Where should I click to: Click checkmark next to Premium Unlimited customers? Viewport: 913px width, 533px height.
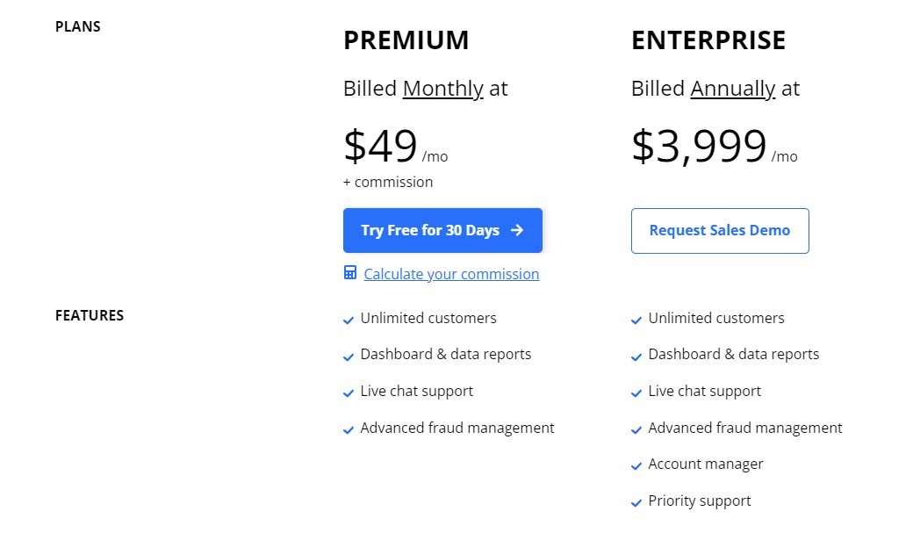point(349,320)
